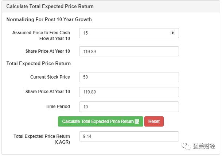Click the WeChat logo watermark
Viewport: 222px width, 156px height.
pos(187,146)
